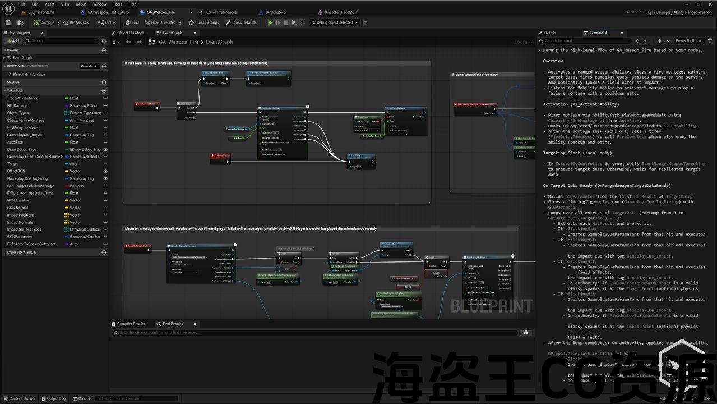Click the Save blueprint icon
The height and width of the screenshot is (404, 717).
pos(8,22)
